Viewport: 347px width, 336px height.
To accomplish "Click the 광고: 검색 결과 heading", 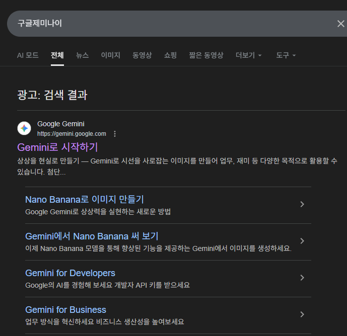I will pos(52,95).
